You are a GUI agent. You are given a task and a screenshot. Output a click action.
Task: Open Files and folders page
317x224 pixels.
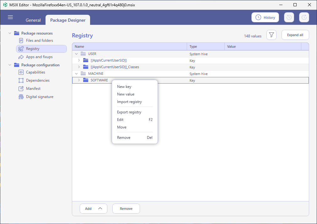(40, 41)
